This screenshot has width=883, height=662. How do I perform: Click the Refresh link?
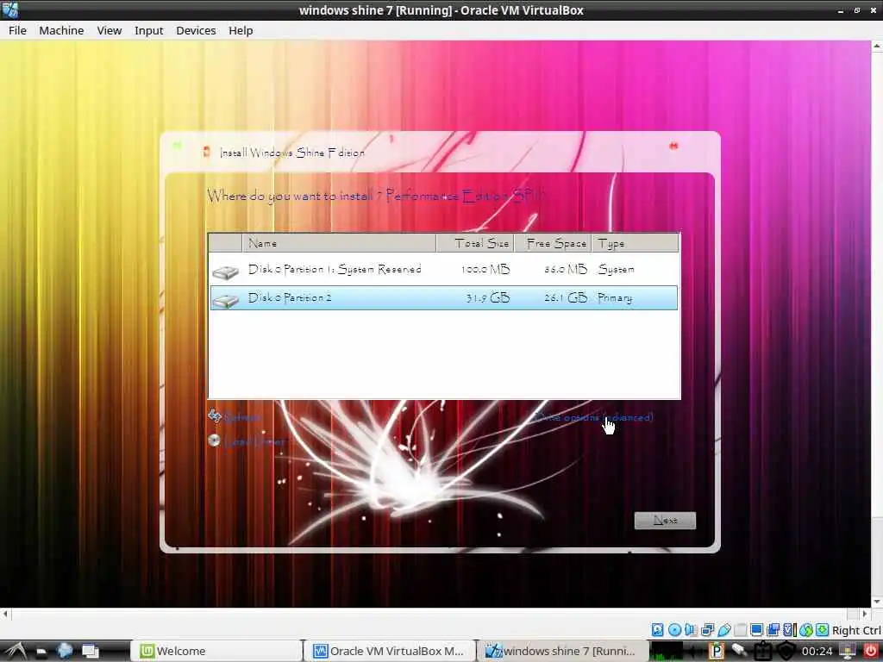click(x=242, y=418)
